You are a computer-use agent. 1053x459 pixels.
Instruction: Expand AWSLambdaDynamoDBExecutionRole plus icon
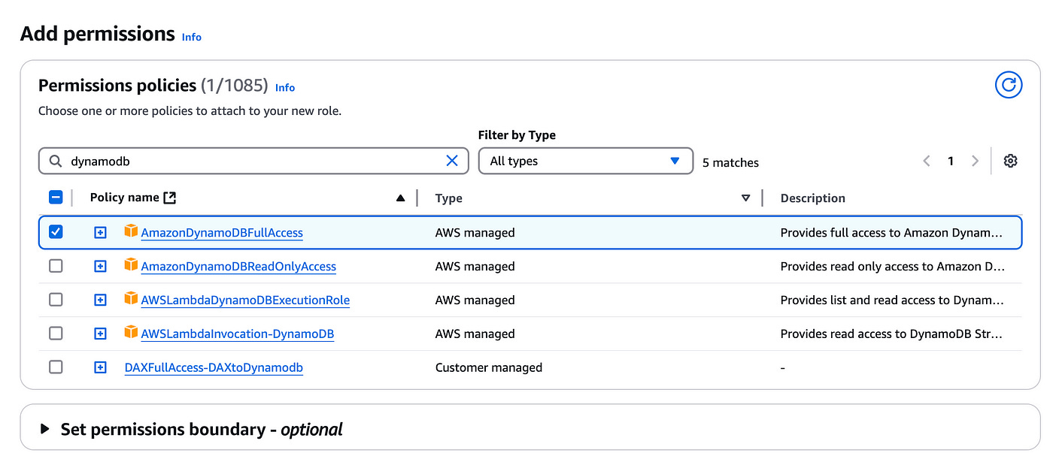coord(100,300)
